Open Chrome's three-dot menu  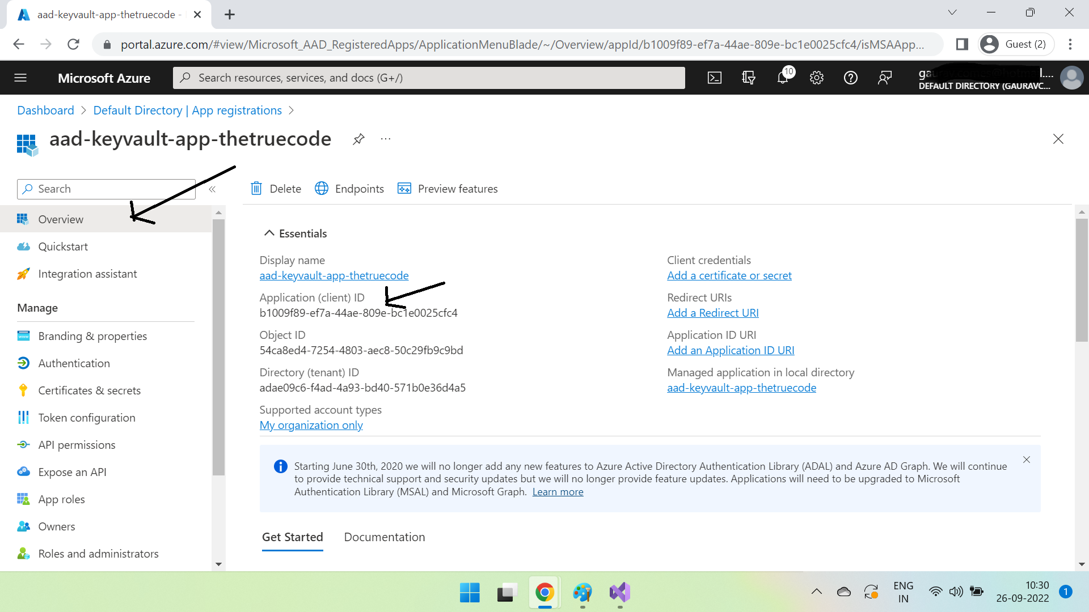tap(1070, 44)
